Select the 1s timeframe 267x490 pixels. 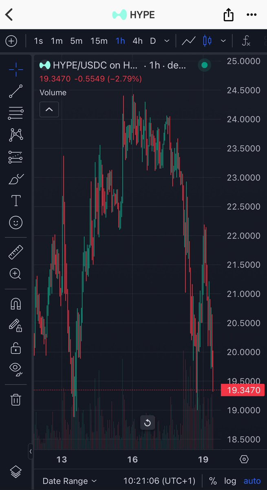(x=38, y=41)
